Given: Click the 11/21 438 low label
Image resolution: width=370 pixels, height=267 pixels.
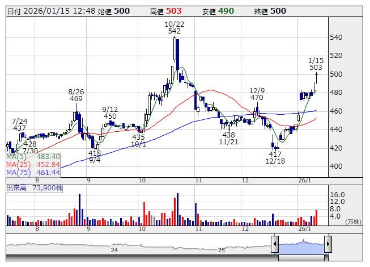Looking at the screenshot, I should [x=228, y=139].
